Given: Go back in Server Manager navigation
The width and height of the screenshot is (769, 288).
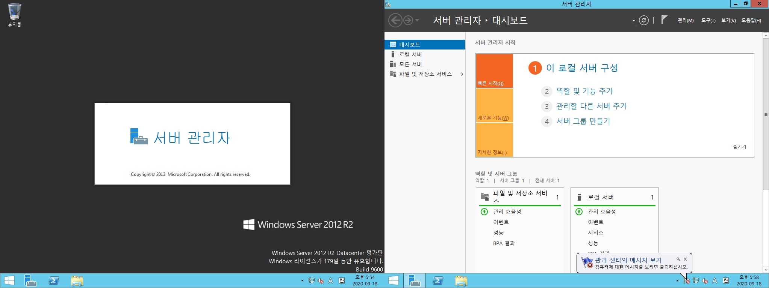Looking at the screenshot, I should [395, 20].
